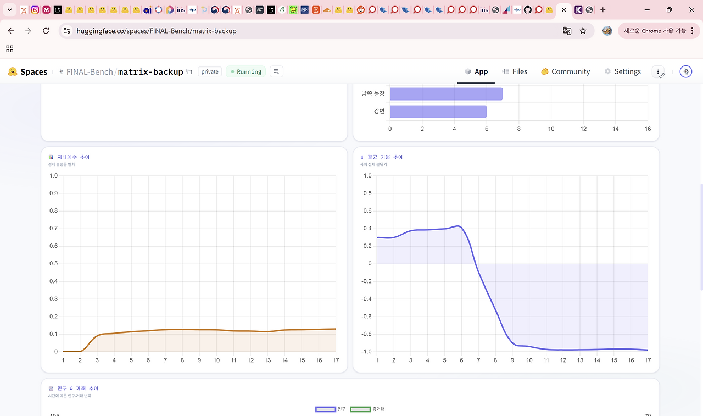Expand the tab search dropdown
The width and height of the screenshot is (703, 416).
pos(10,10)
